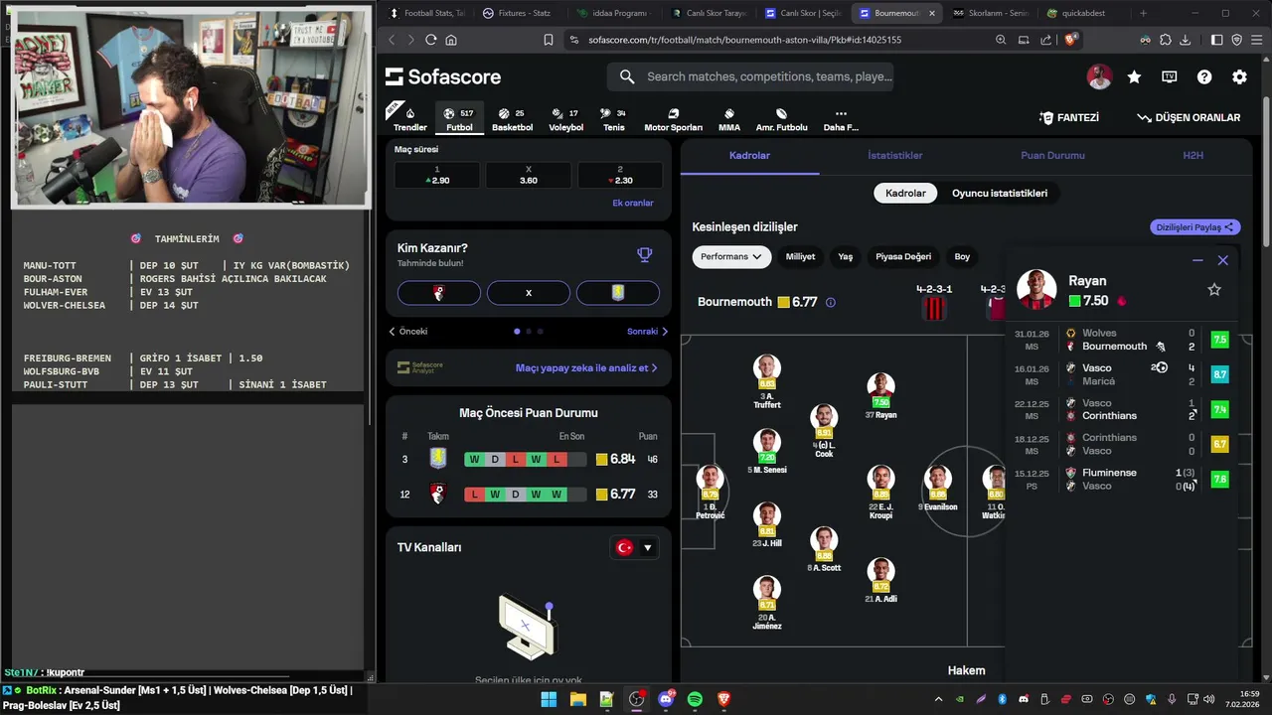
Task: Open the MMA sport category
Action: (728, 119)
